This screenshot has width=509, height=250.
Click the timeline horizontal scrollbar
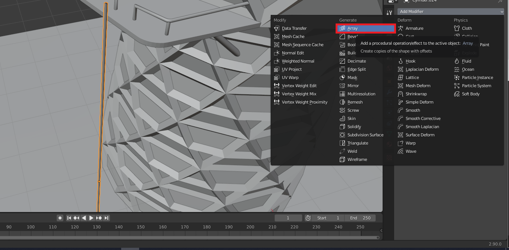coord(189,237)
